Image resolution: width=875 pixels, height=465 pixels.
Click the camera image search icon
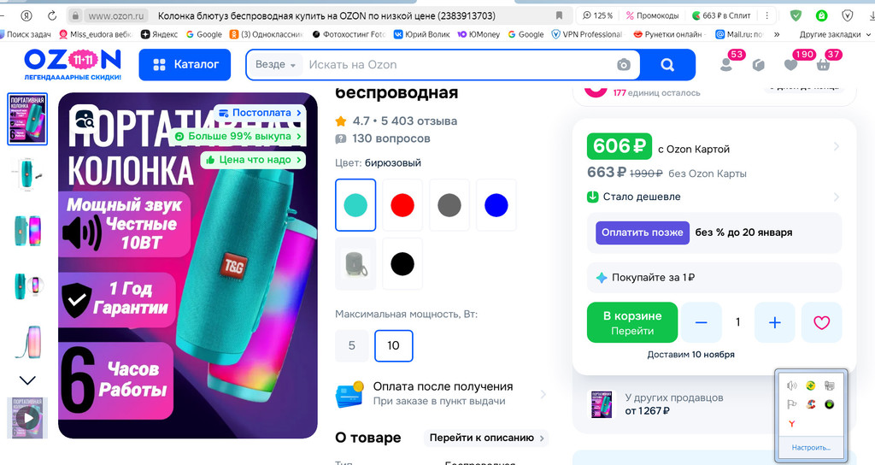click(x=623, y=65)
